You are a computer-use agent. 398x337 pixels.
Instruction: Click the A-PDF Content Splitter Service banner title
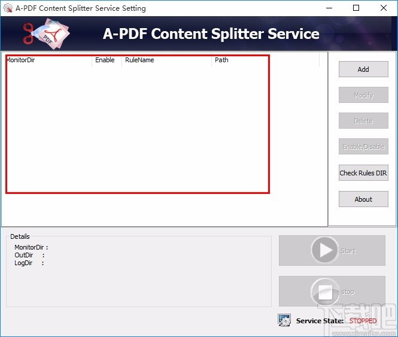[x=211, y=34]
